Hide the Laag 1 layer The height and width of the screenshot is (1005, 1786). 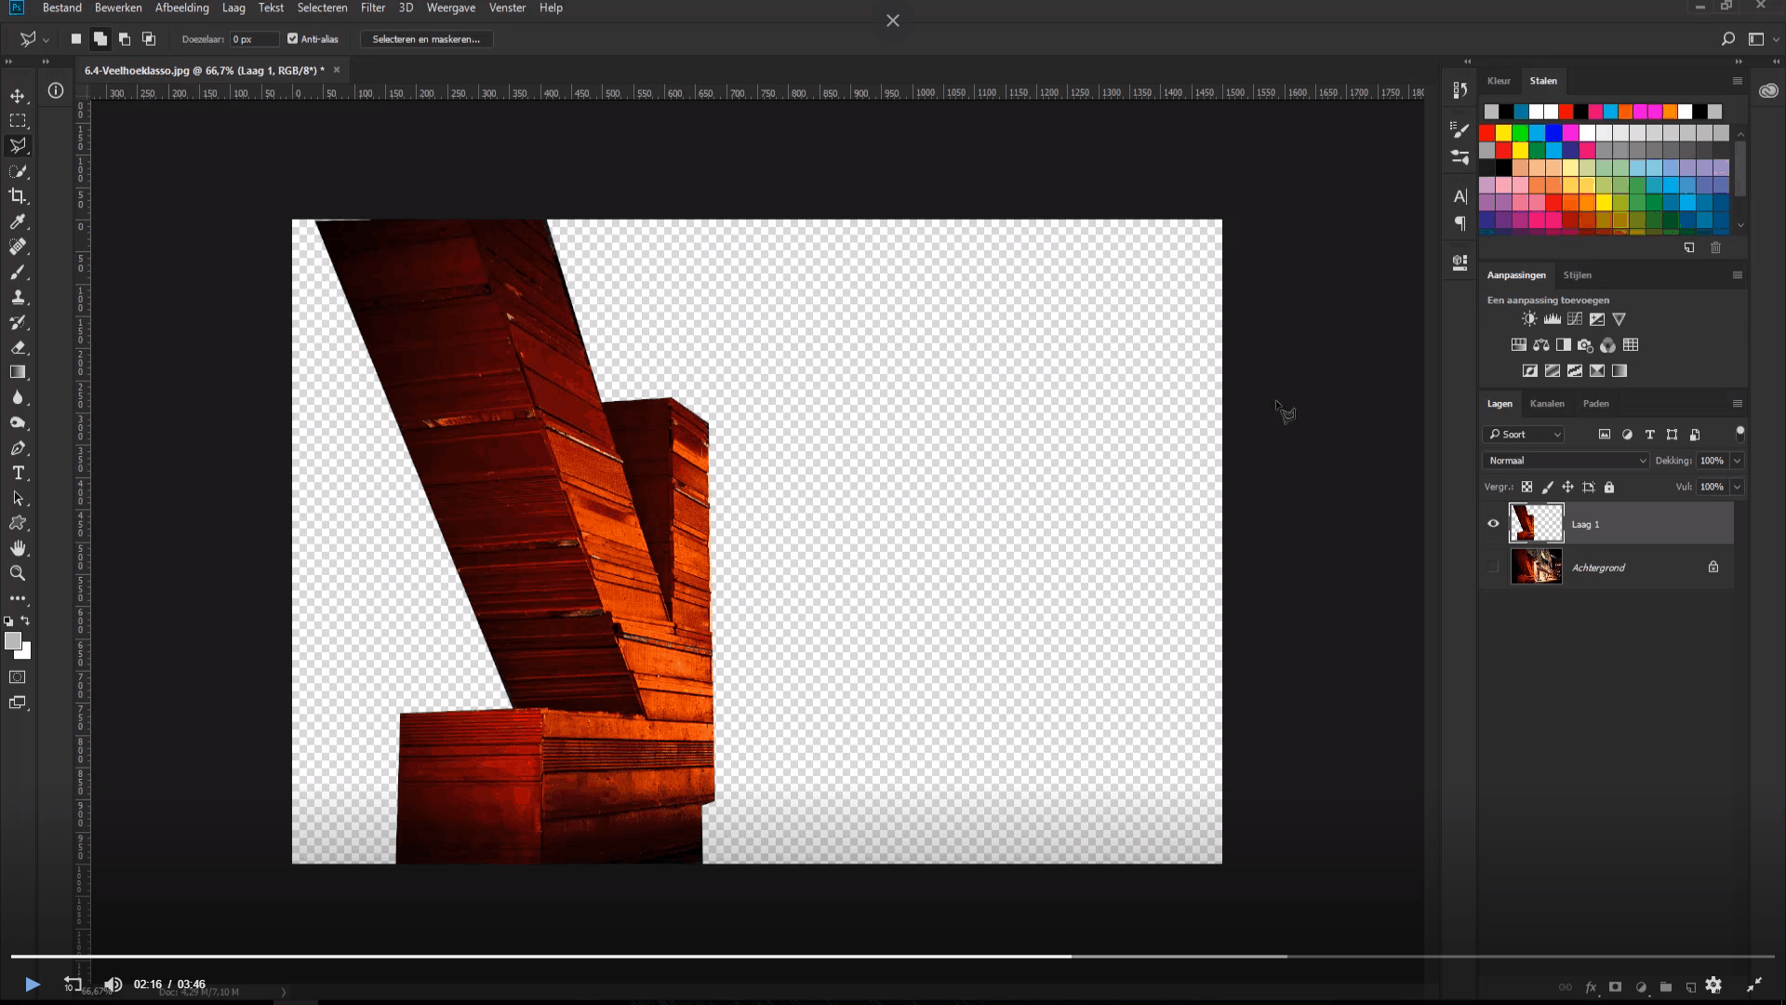click(1494, 524)
